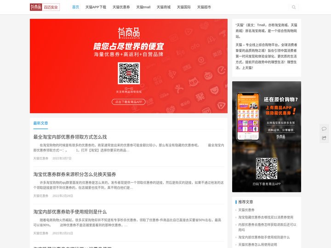331x248 pixels.
Task: Open recommended 淘宝隐藏优惠券去哪找双11消费券使用
Action: point(266,217)
